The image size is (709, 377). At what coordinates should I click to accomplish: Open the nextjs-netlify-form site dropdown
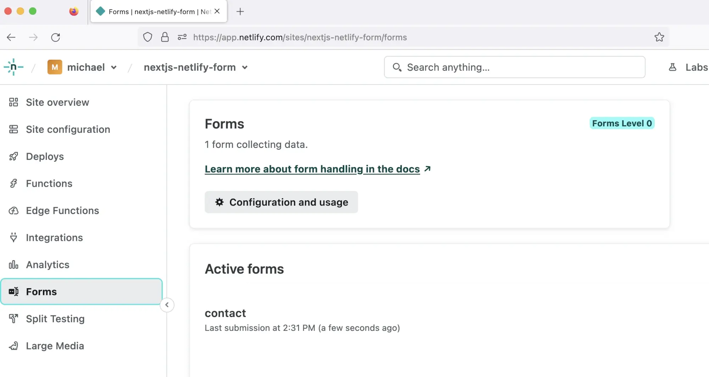point(245,68)
